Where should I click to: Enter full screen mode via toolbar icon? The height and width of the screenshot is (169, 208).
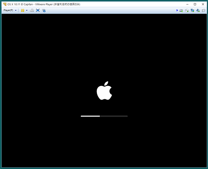coord(38,10)
